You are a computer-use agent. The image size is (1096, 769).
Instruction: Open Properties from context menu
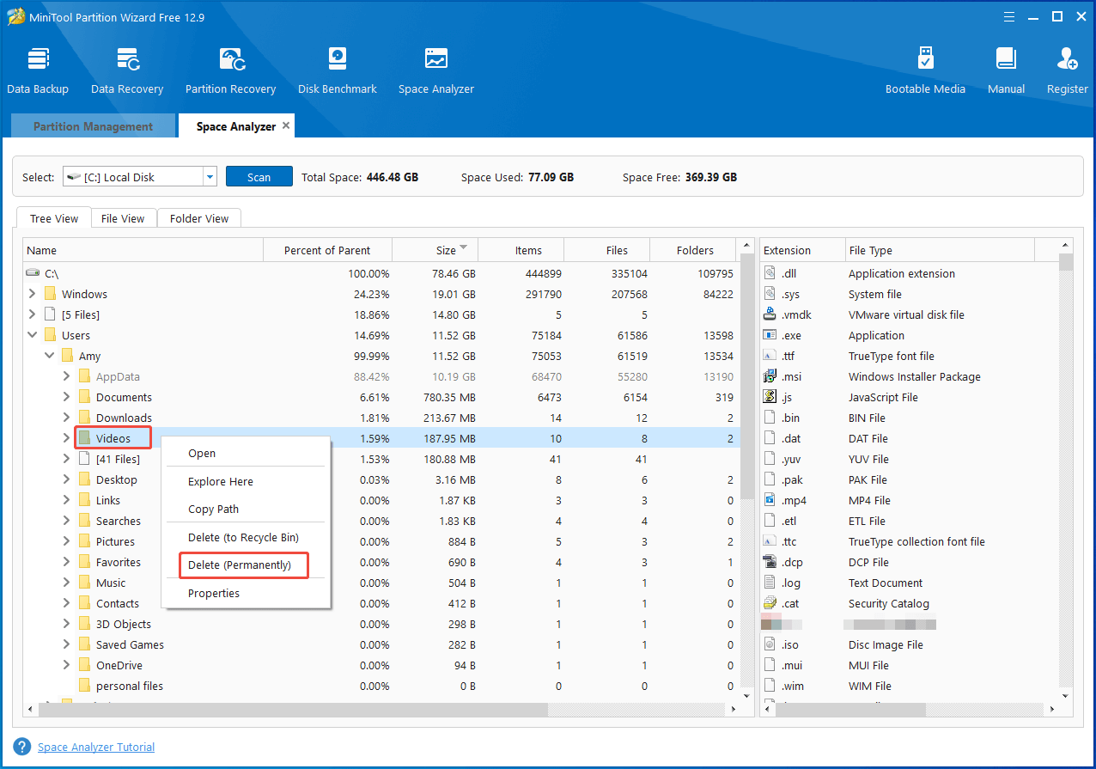[x=247, y=593]
